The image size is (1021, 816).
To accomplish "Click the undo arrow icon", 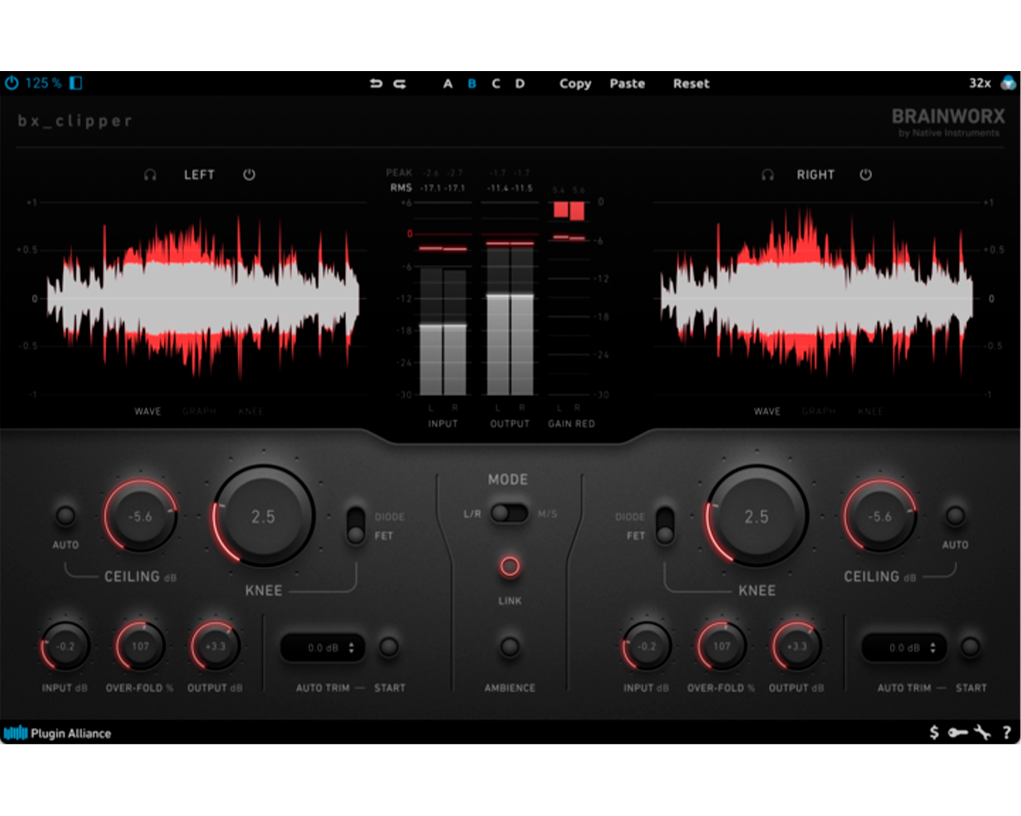I will pyautogui.click(x=376, y=84).
